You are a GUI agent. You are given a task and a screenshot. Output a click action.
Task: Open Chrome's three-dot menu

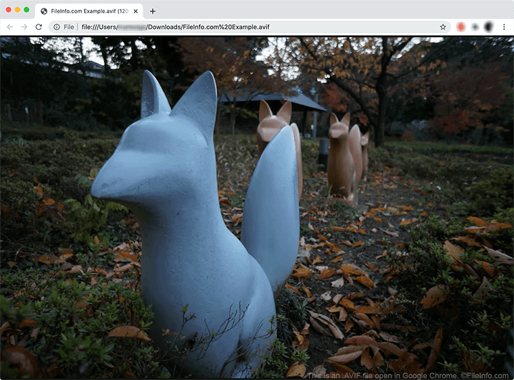[504, 27]
